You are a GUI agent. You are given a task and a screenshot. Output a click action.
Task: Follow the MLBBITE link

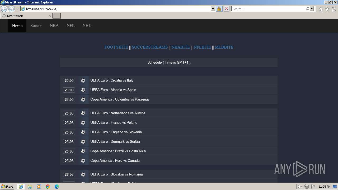[x=224, y=47]
